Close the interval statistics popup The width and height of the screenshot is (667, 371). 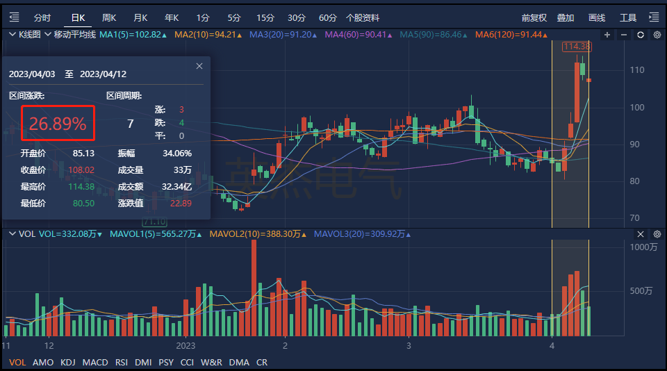pyautogui.click(x=199, y=66)
